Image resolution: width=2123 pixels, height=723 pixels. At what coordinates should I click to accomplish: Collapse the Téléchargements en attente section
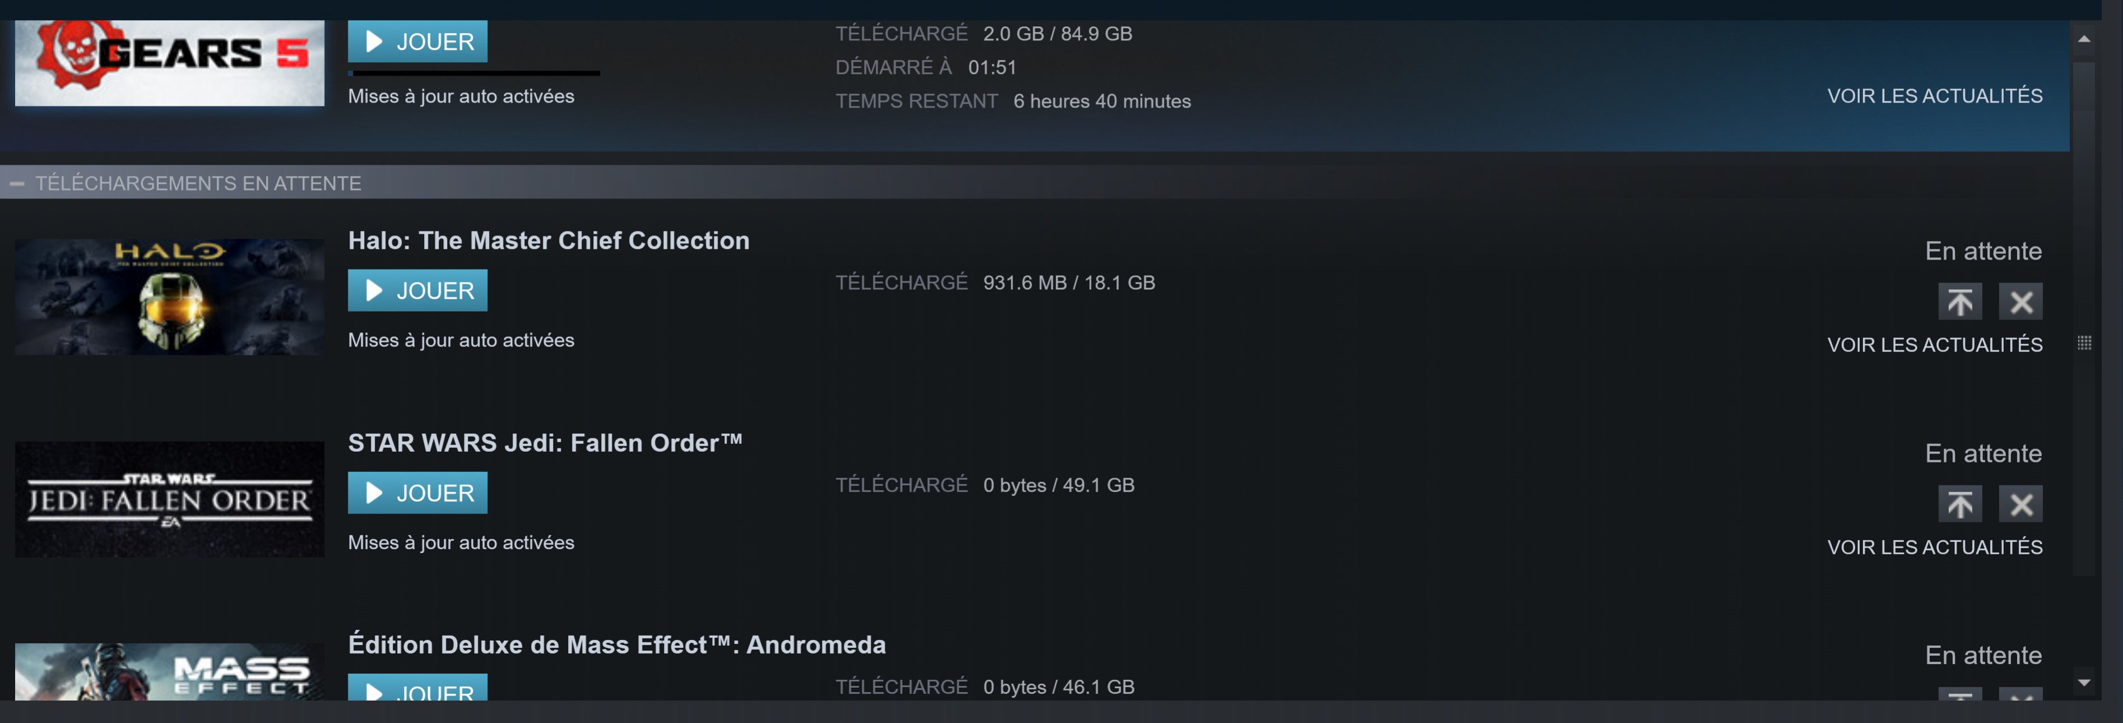coord(16,183)
